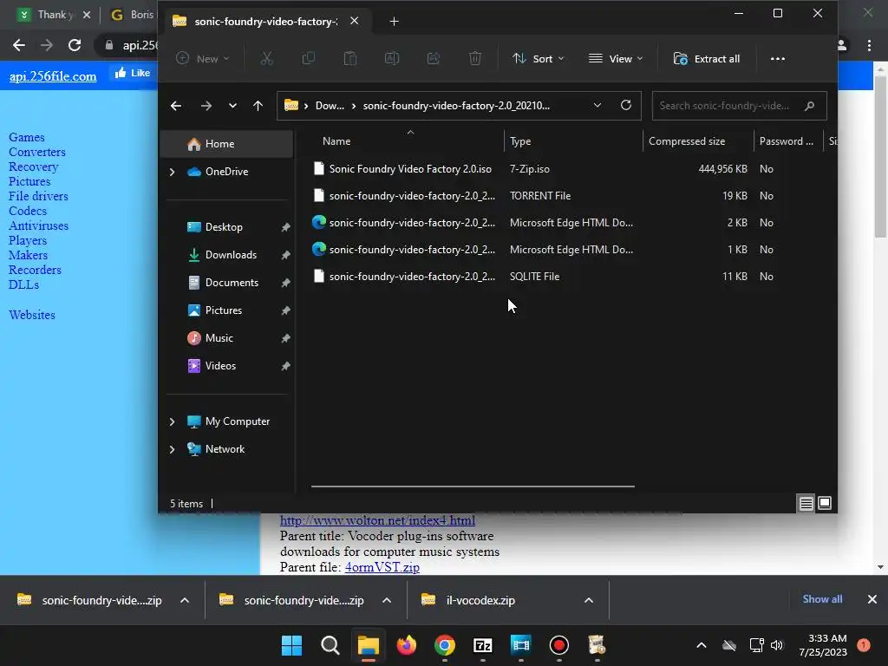Click the Delete trash icon in toolbar
888x666 pixels.
[x=475, y=58]
